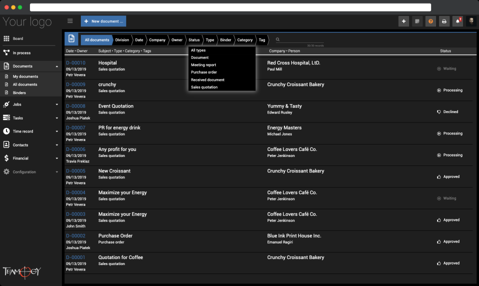Viewport: 479px width, 286px height.
Task: Click the printer icon in top bar
Action: pyautogui.click(x=444, y=21)
